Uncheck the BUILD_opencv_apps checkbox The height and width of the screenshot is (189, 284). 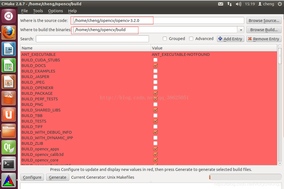(155, 149)
